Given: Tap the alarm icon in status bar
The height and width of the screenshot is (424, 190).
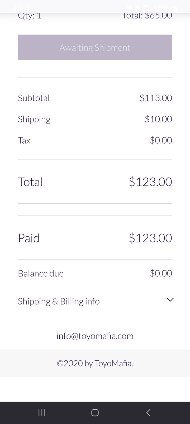Looking at the screenshot, I should point(129,8).
